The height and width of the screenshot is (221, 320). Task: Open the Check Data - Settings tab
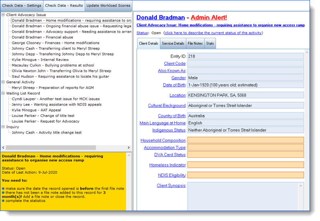(22, 5)
